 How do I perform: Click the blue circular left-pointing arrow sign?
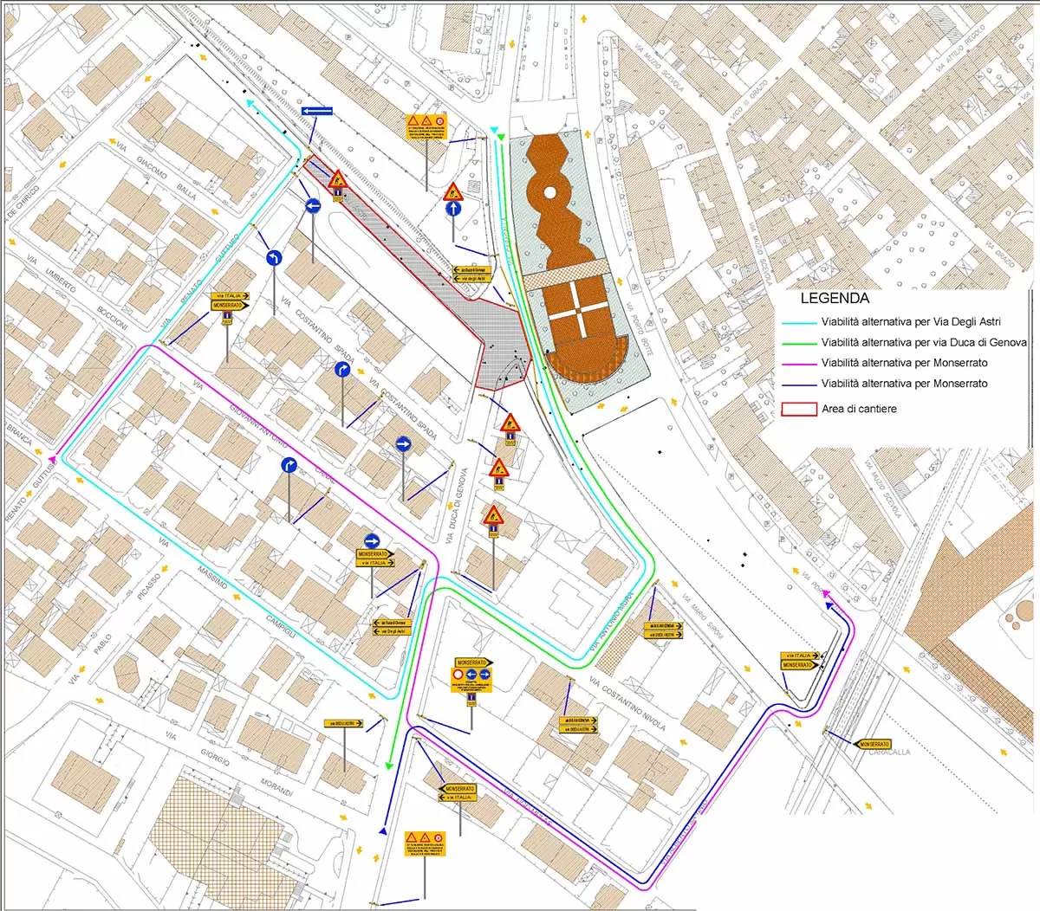pos(314,206)
